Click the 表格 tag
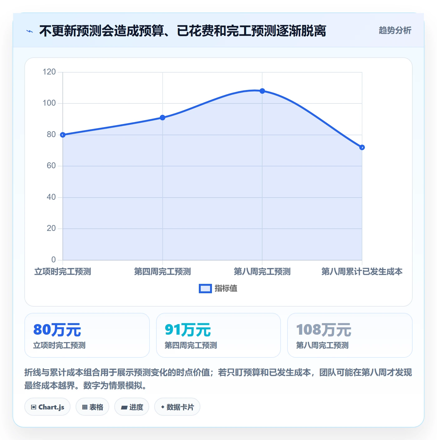The height and width of the screenshot is (440, 437). coord(92,407)
